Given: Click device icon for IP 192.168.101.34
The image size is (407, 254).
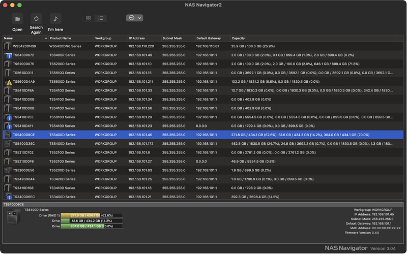Looking at the screenshot, I should click(8, 99).
